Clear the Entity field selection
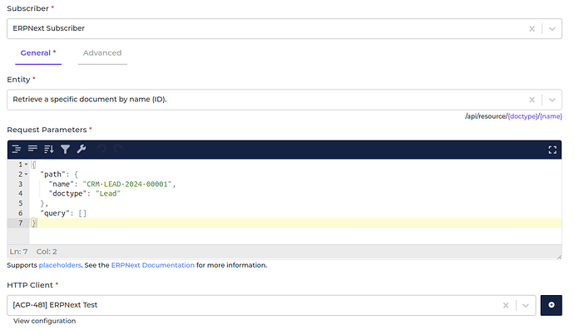This screenshot has width=574, height=330. 532,100
